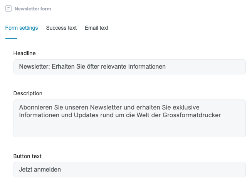Click the "Newsletter form" title text
The image size is (252, 182).
click(x=33, y=9)
